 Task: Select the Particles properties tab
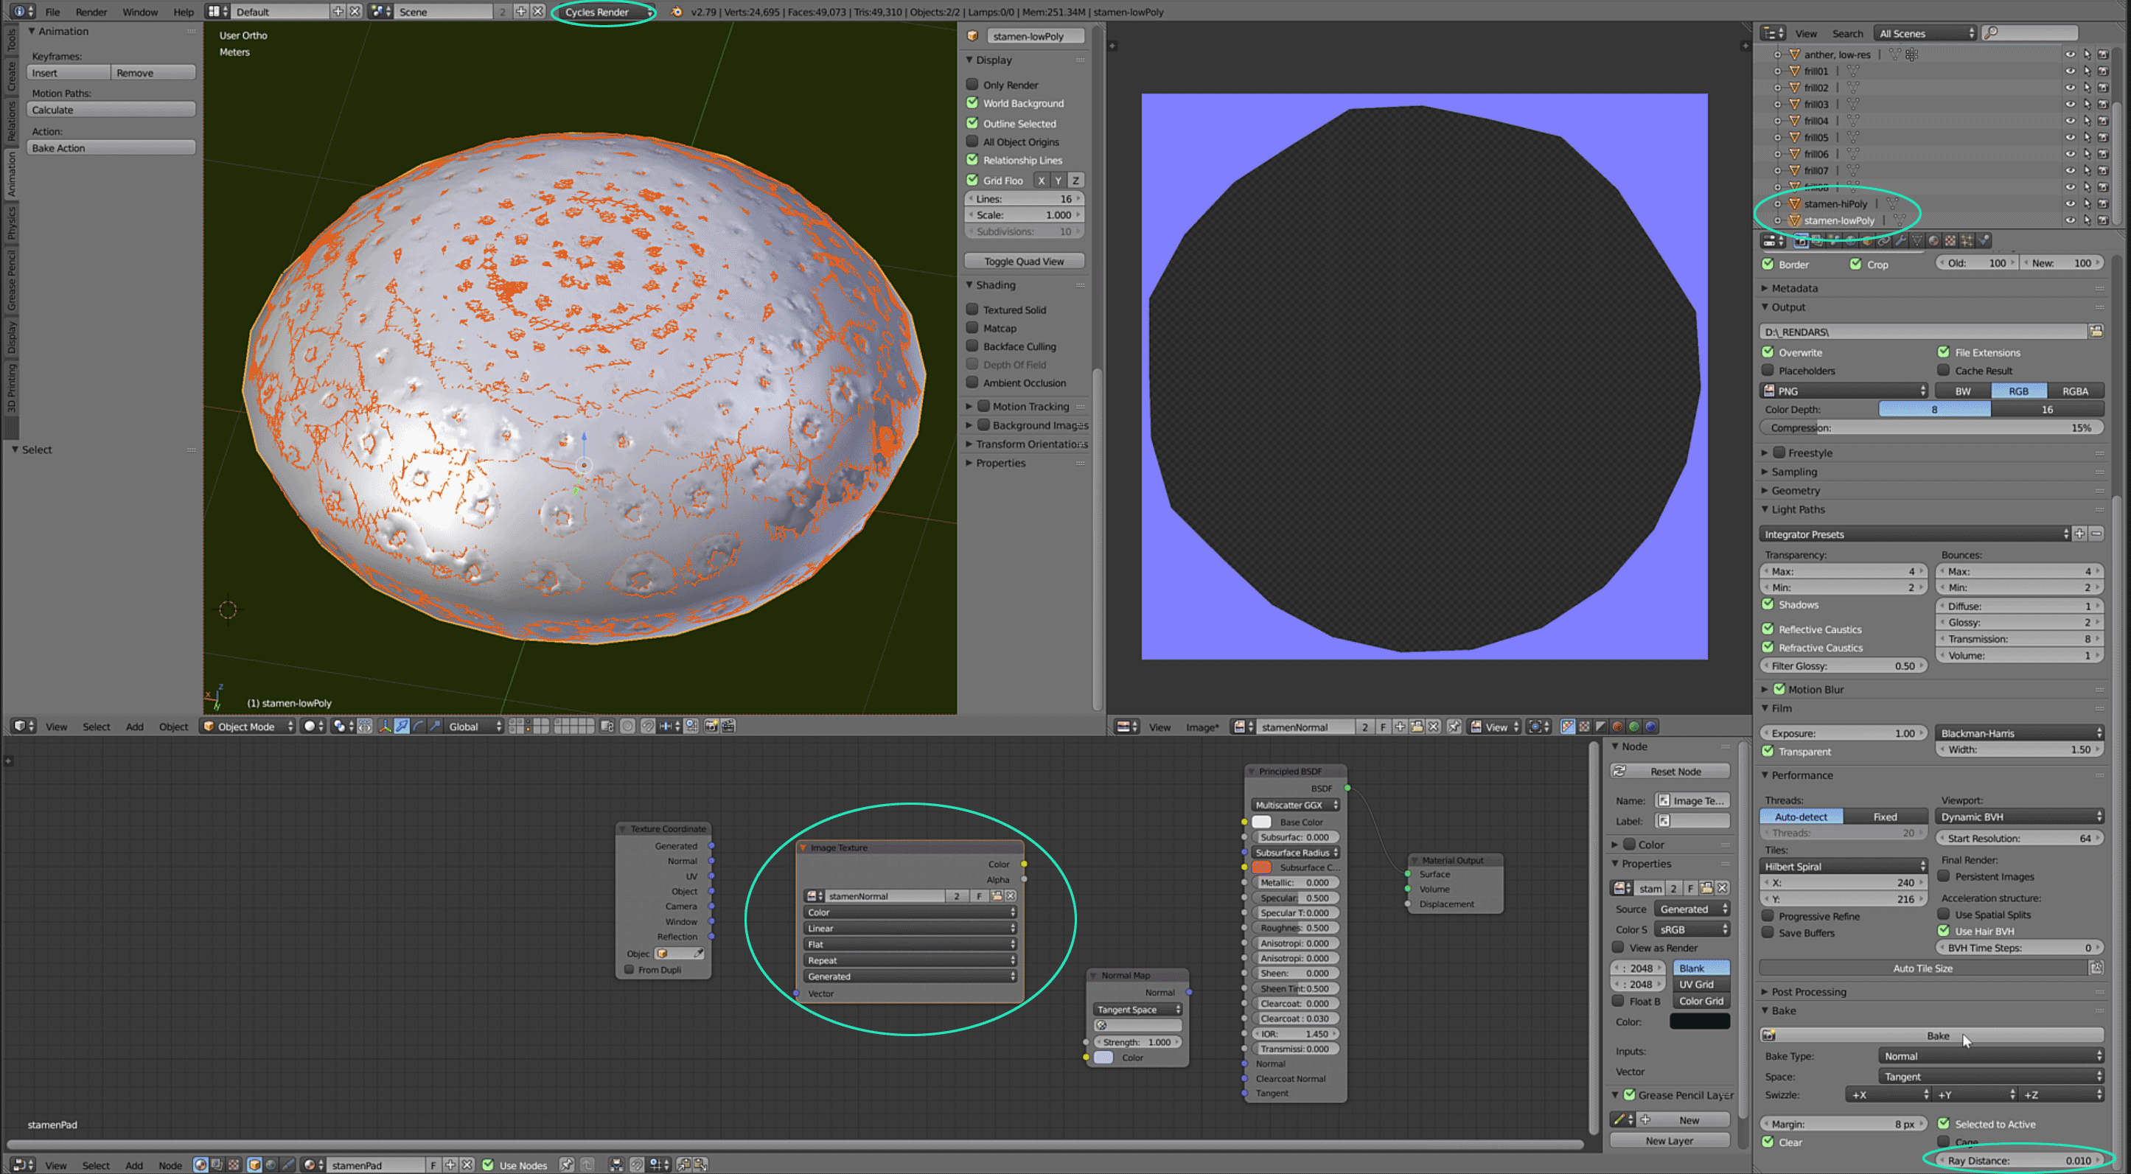point(1968,241)
